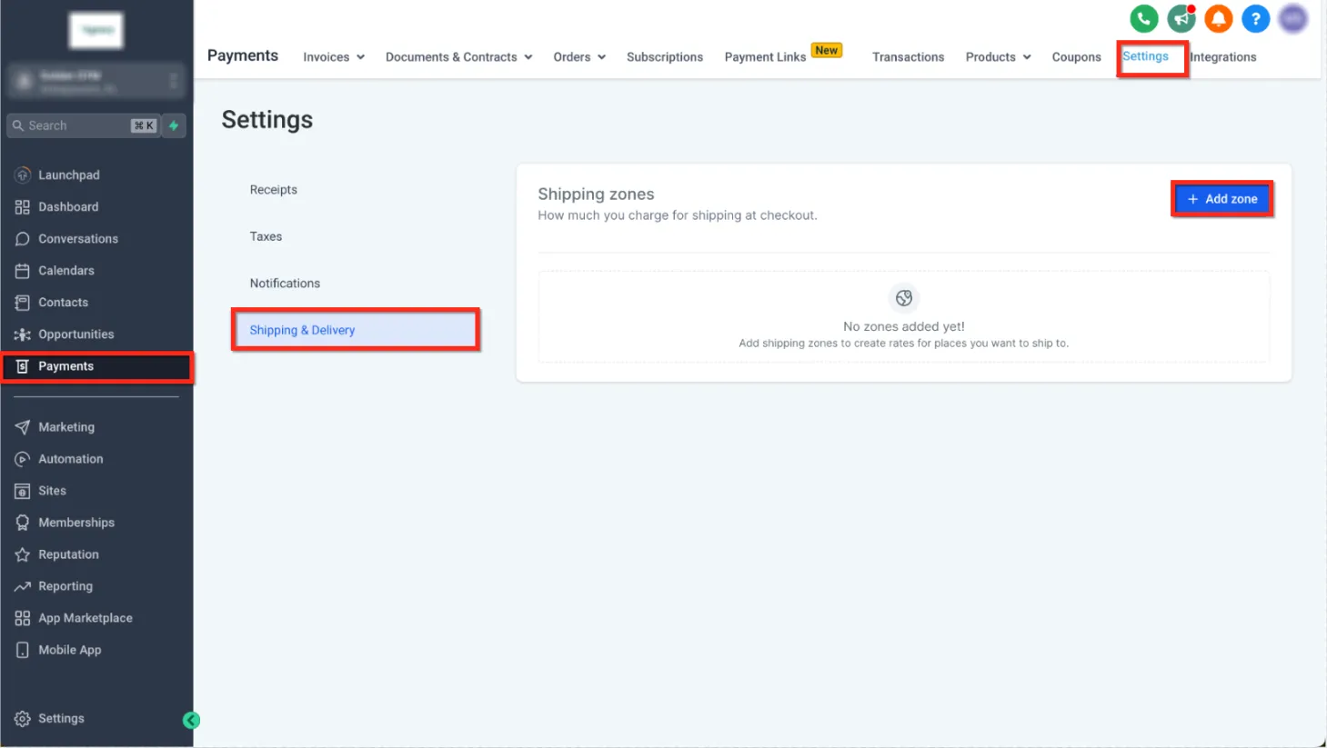
Task: Go to Conversations in sidebar
Action: (78, 238)
